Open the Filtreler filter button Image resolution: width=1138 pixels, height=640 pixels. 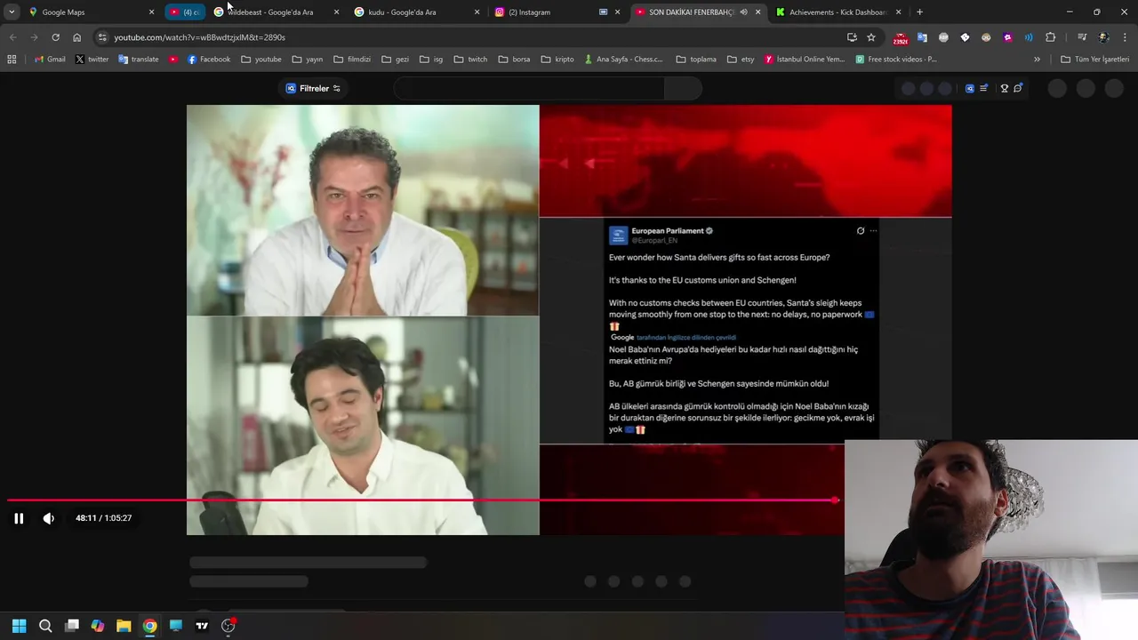pos(313,88)
